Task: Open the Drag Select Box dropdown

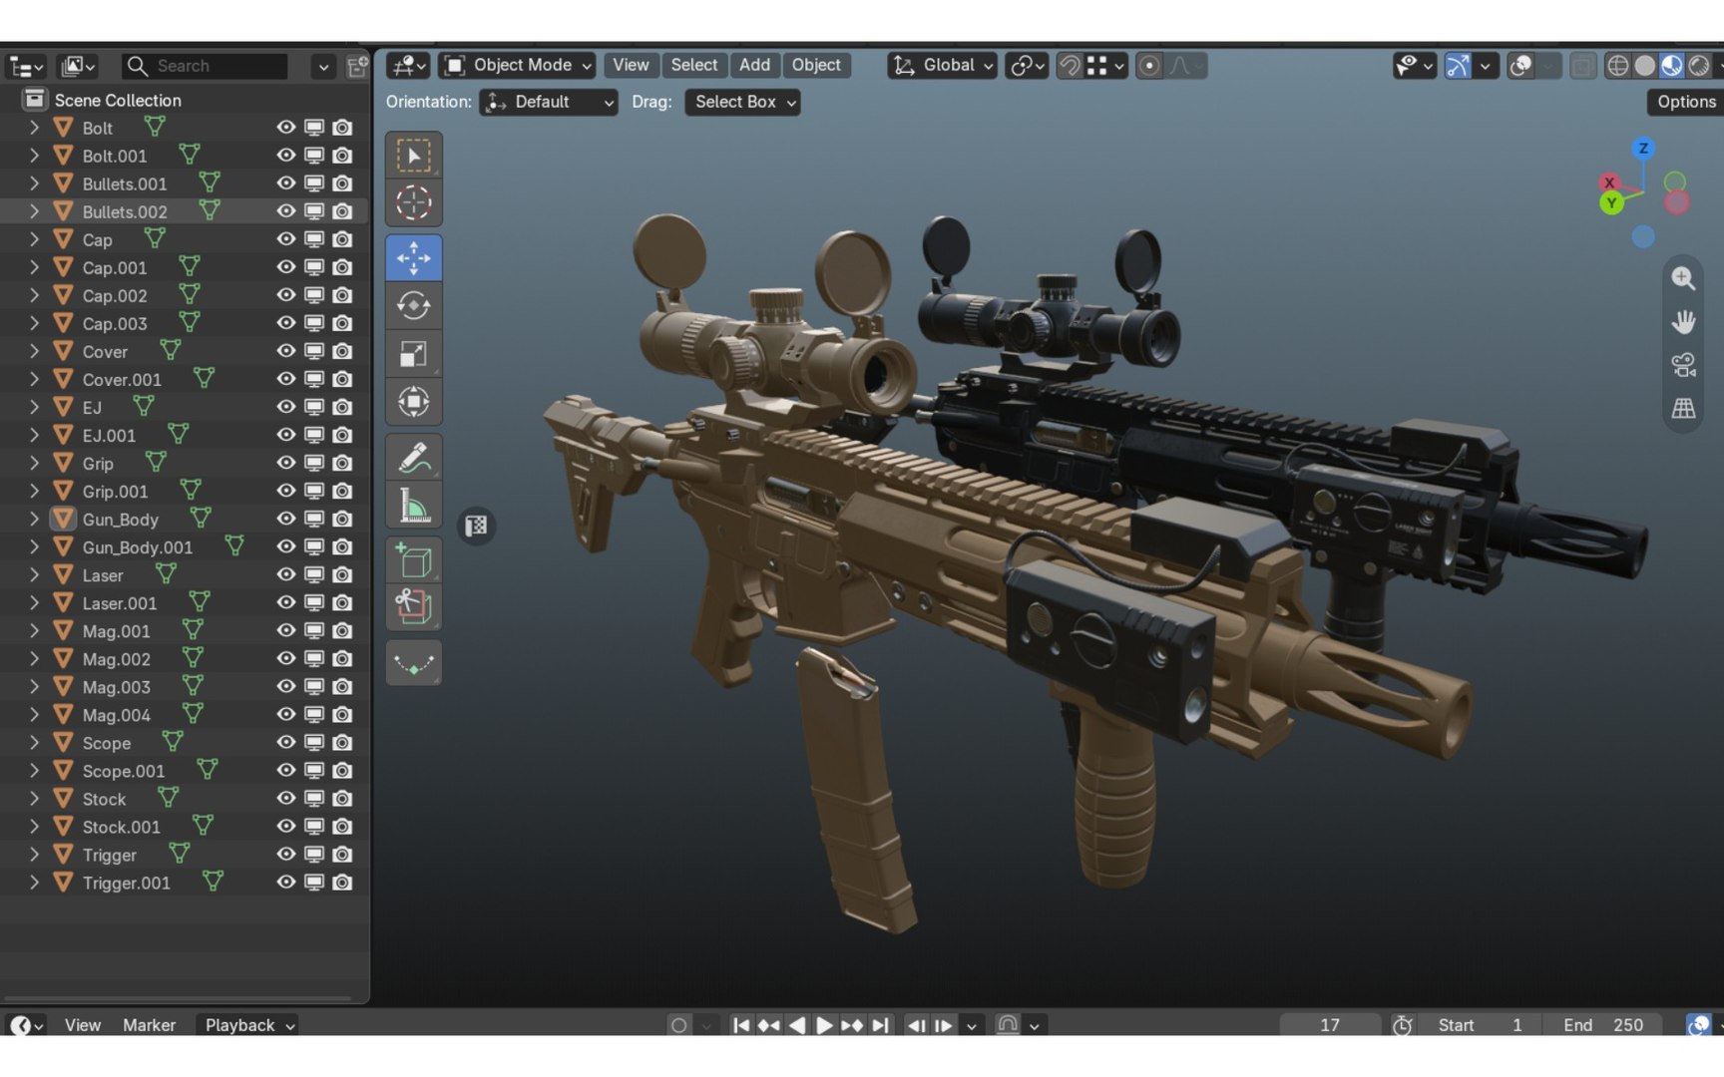Action: 742,102
